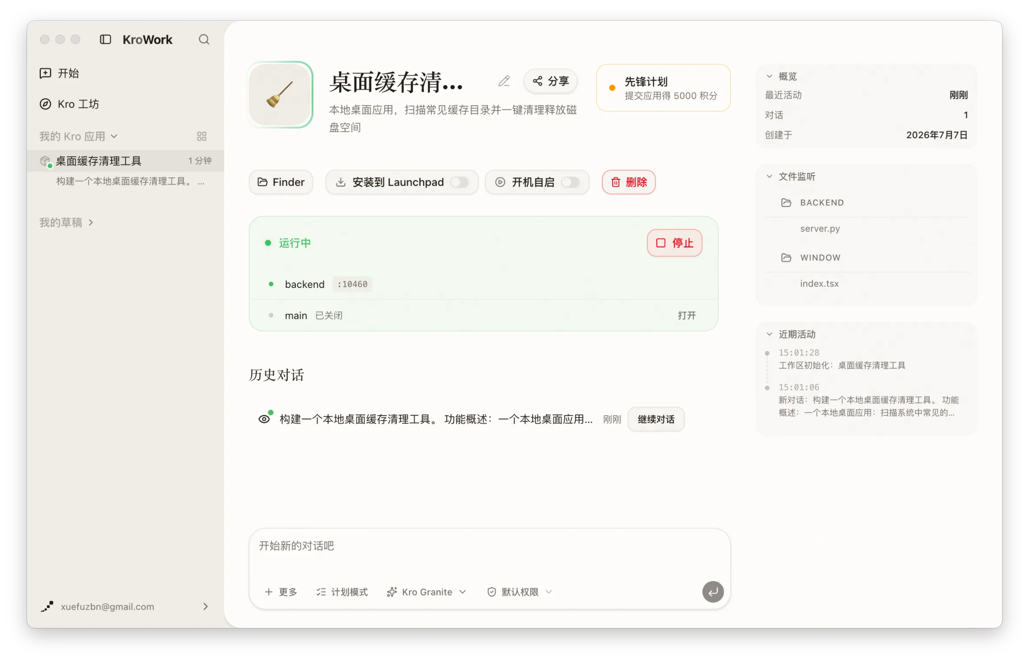Expand the 我的草稿 section

coord(66,222)
